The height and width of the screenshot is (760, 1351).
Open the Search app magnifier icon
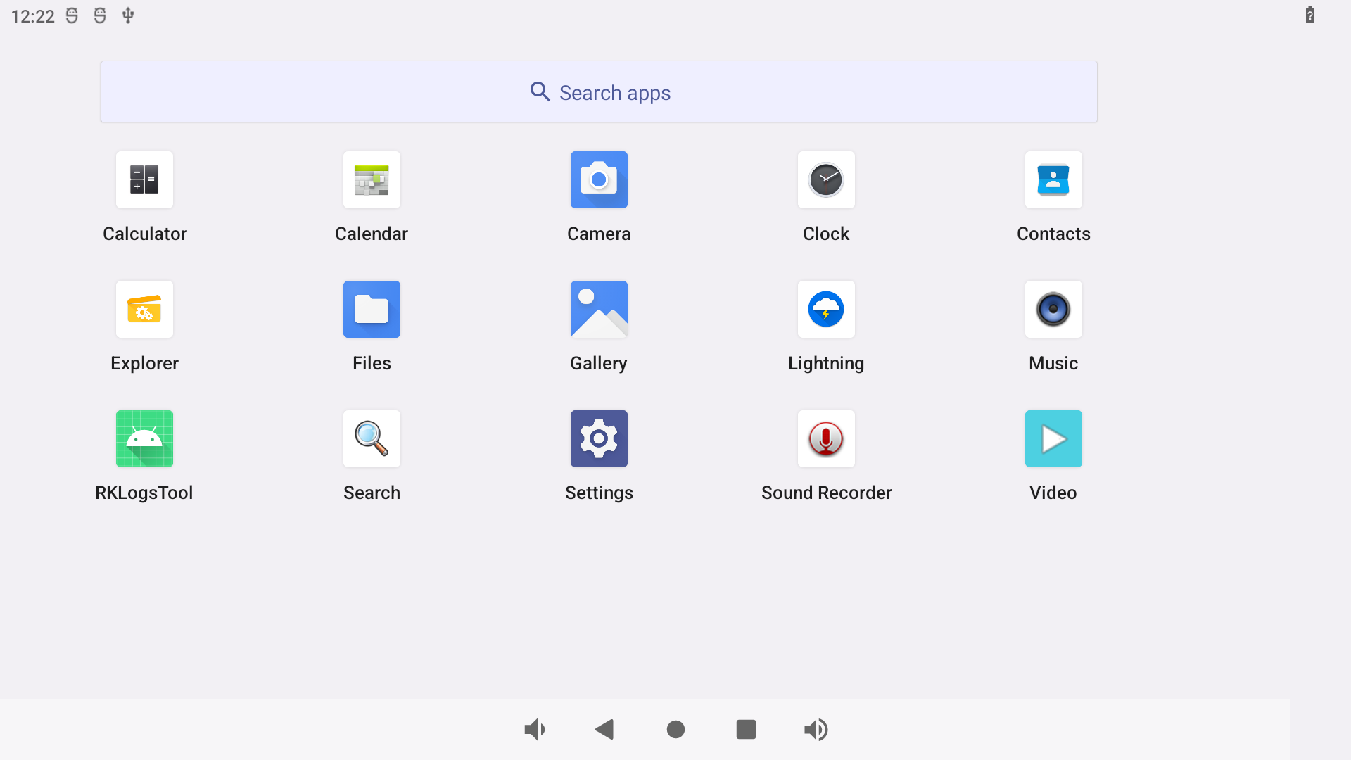[x=372, y=438]
